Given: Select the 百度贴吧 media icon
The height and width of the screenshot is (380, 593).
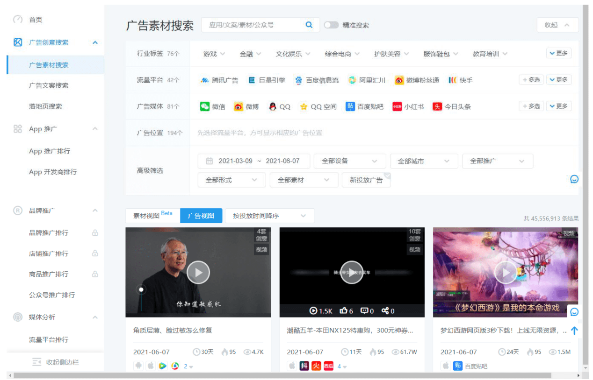Looking at the screenshot, I should 350,106.
